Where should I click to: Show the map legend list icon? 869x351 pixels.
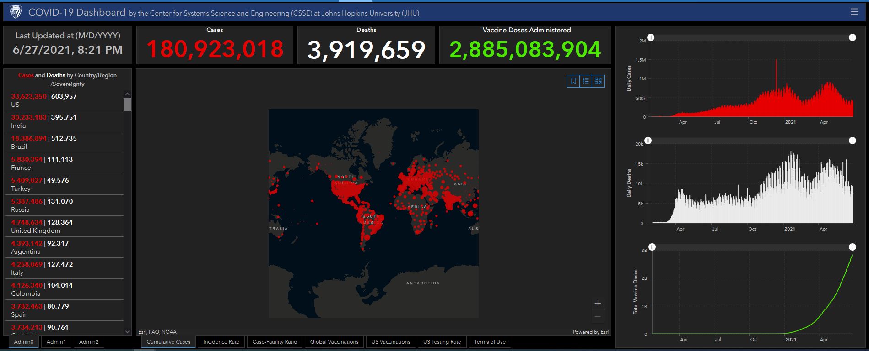tap(585, 81)
